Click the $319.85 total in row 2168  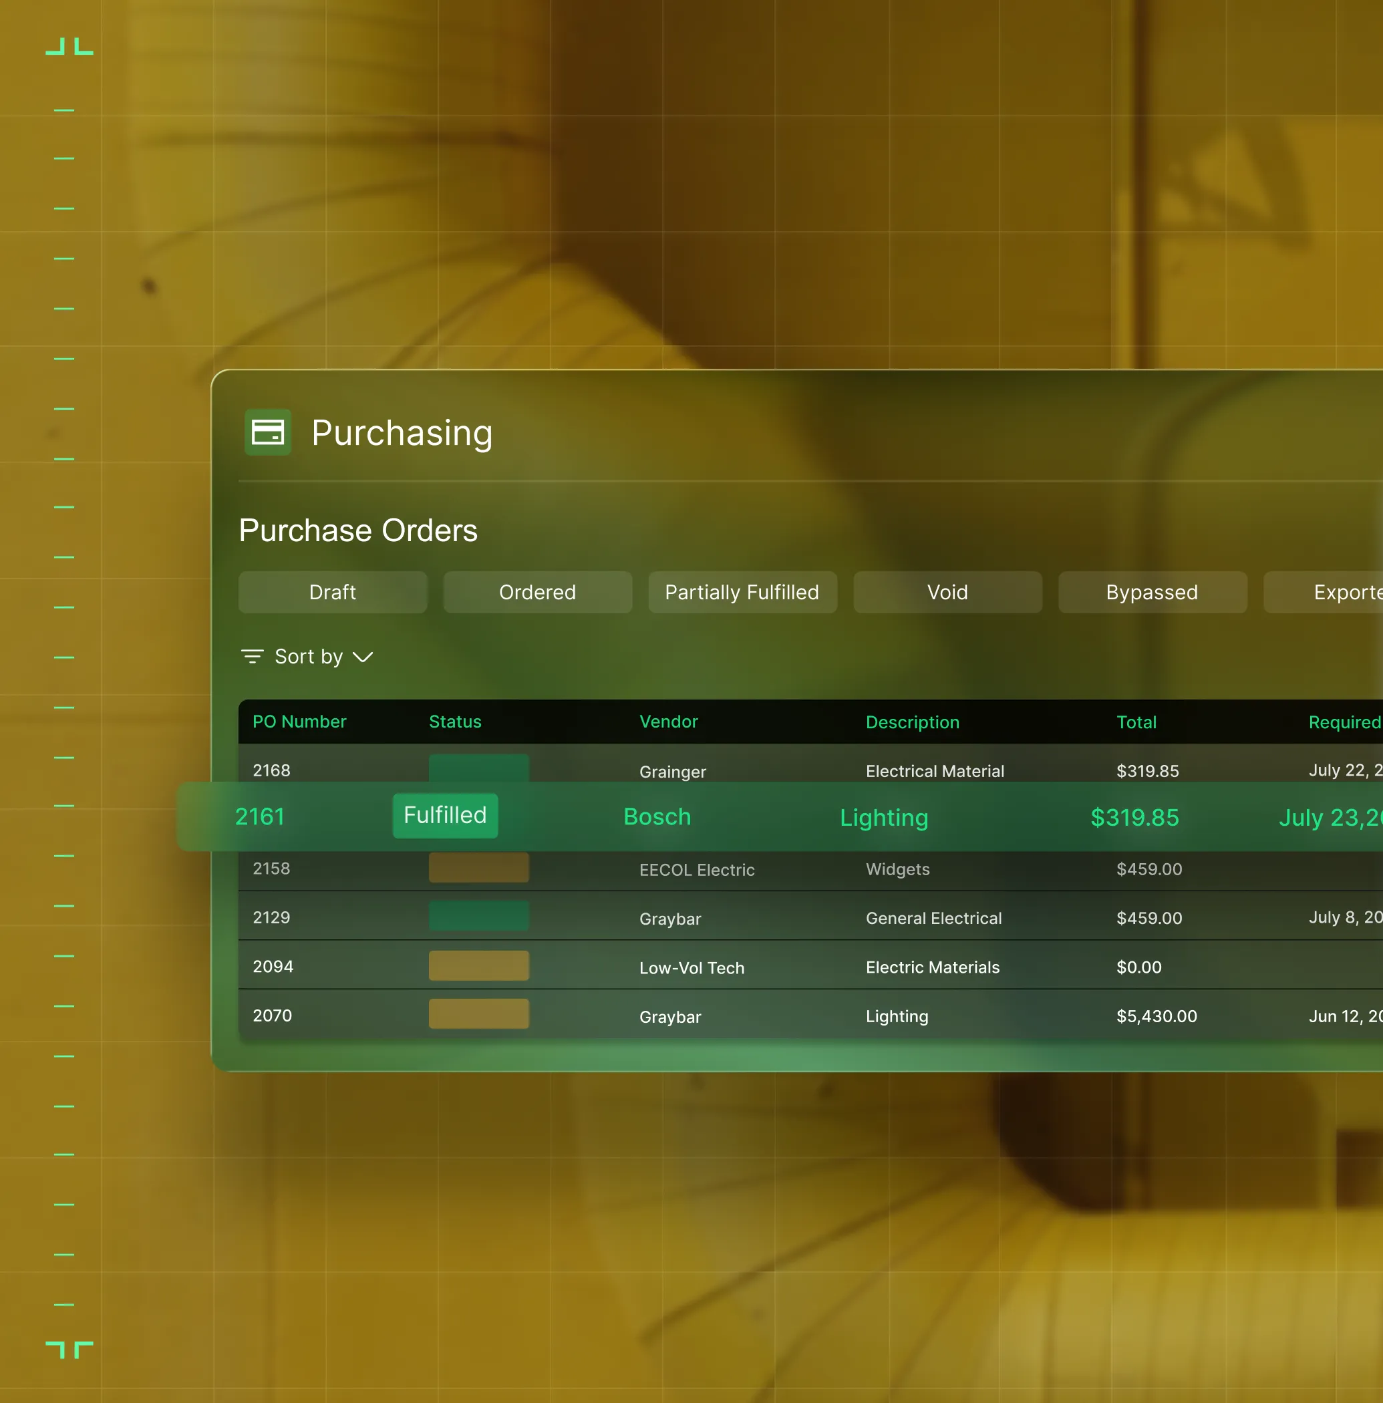1148,770
